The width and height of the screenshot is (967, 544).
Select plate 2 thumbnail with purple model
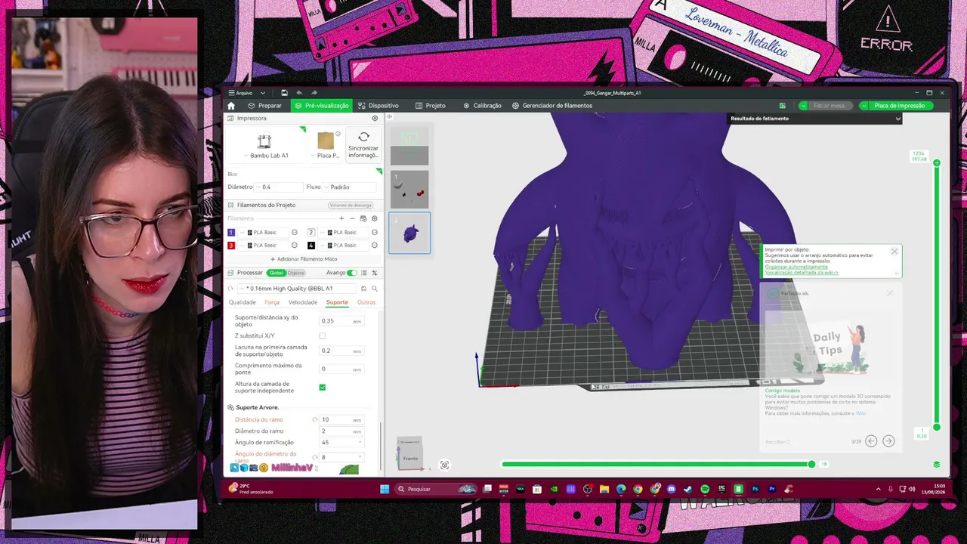tap(409, 233)
